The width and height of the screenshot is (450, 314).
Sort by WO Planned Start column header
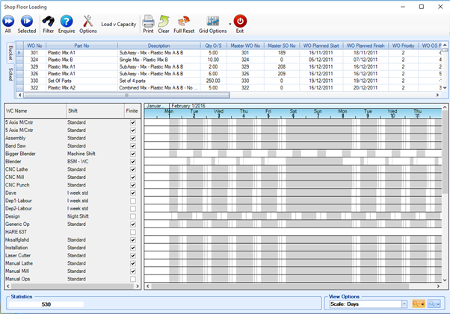click(x=320, y=45)
